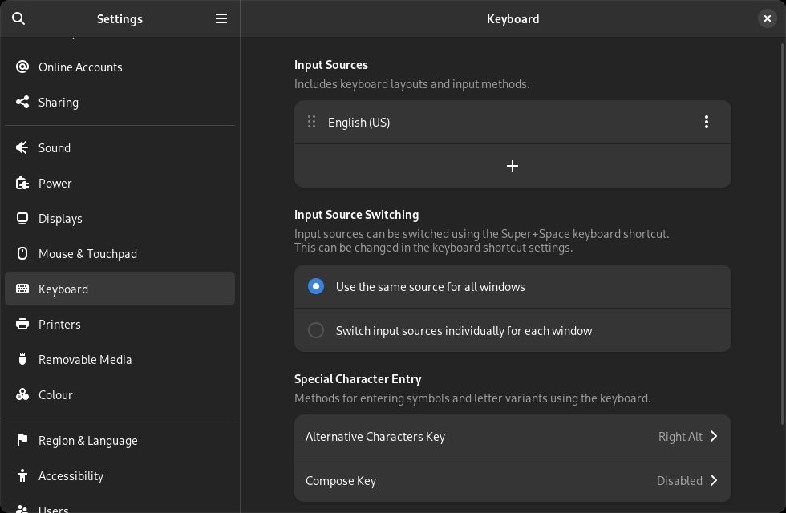The image size is (786, 513).
Task: Click the drag handle beside English (US)
Action: (x=311, y=122)
